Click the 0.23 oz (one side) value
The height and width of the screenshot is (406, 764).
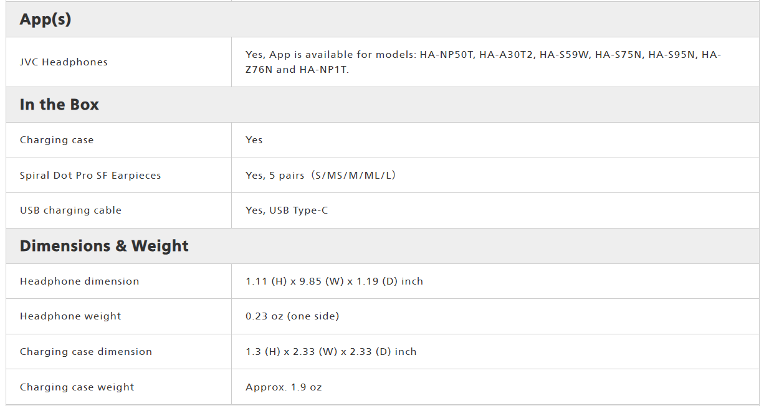(292, 316)
